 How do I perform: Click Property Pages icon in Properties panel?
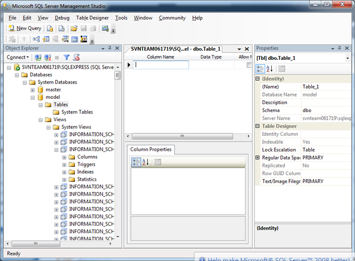pos(282,69)
